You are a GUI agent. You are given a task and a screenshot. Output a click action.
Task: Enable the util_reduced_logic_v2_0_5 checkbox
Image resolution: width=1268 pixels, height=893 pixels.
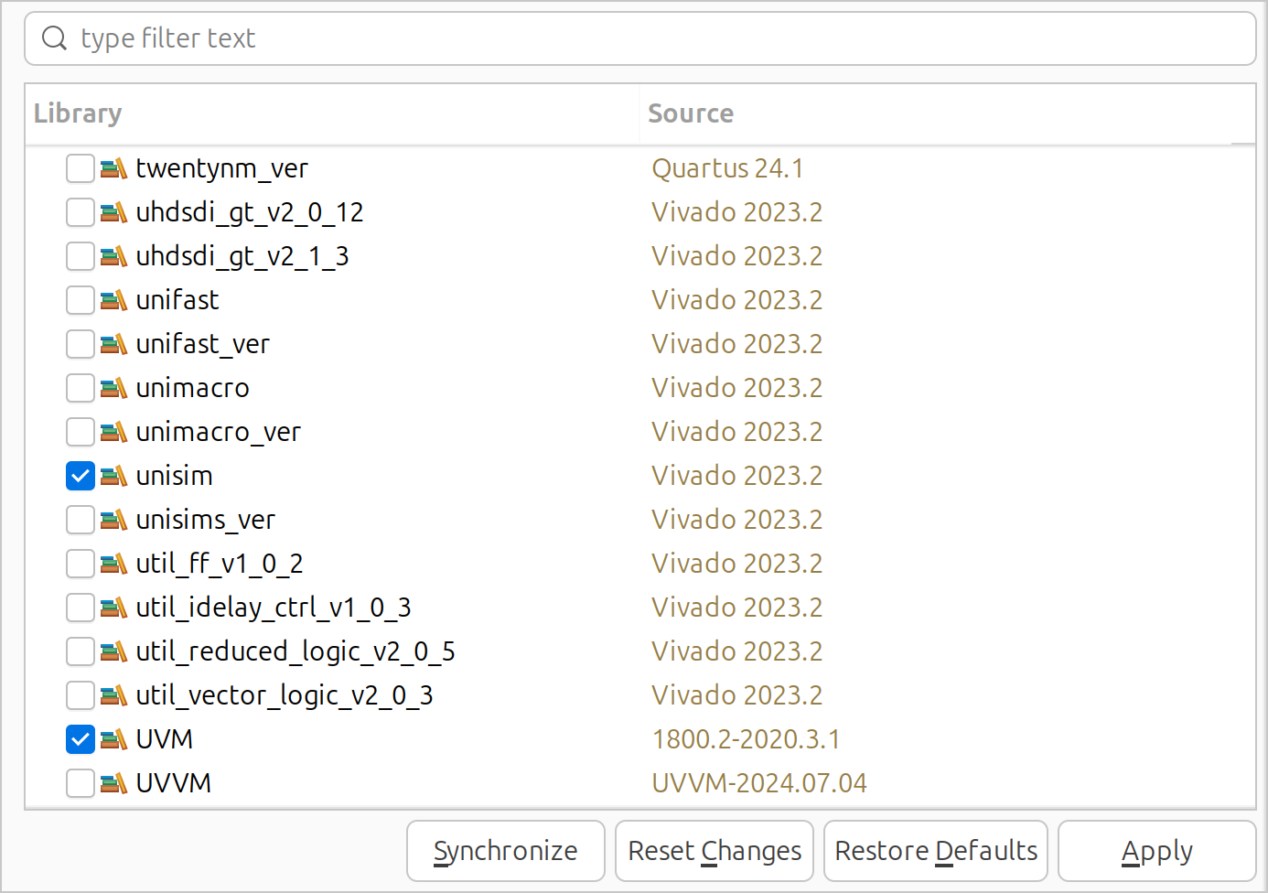click(81, 651)
